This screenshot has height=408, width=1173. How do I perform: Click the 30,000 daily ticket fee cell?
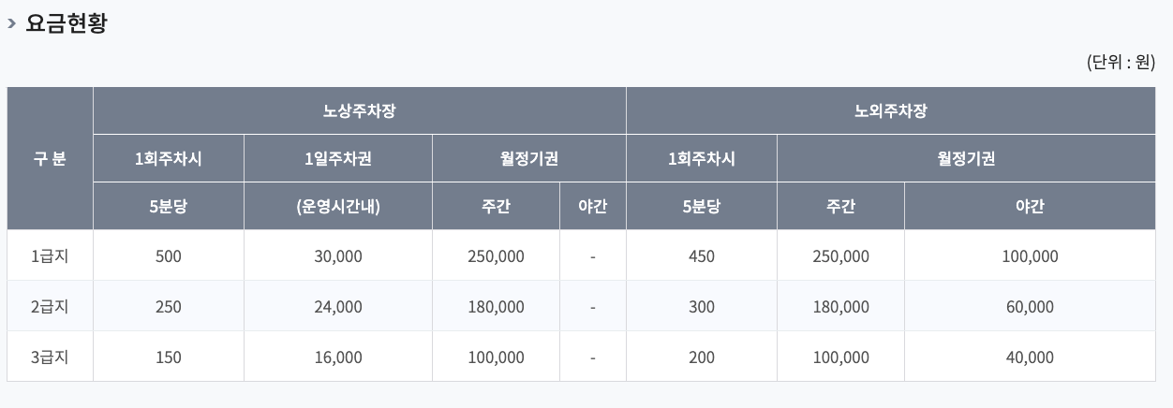[337, 256]
